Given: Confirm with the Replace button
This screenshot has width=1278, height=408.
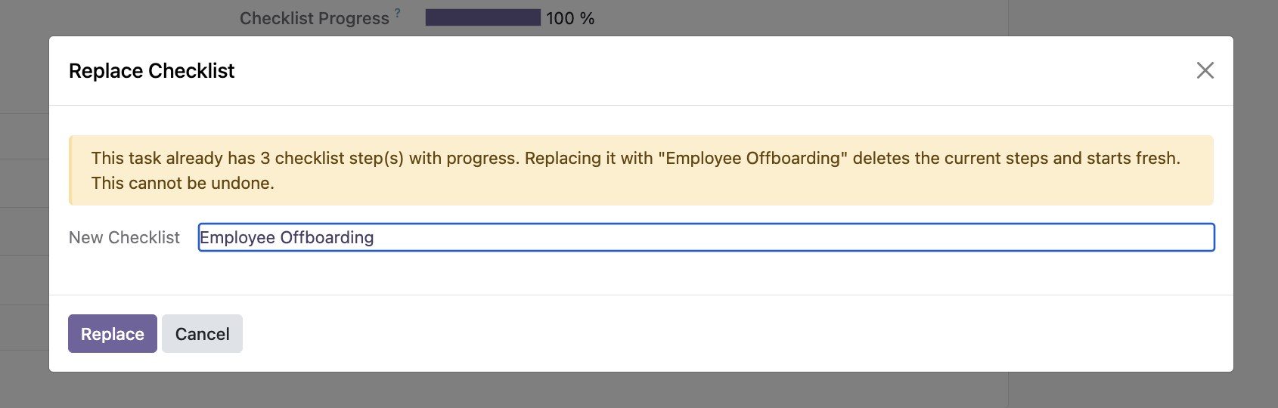Looking at the screenshot, I should pyautogui.click(x=113, y=334).
